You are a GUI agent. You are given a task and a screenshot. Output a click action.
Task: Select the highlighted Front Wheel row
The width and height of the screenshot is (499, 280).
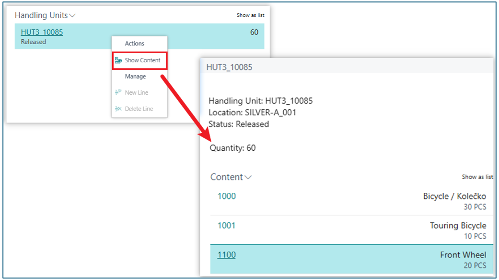tap(463, 255)
